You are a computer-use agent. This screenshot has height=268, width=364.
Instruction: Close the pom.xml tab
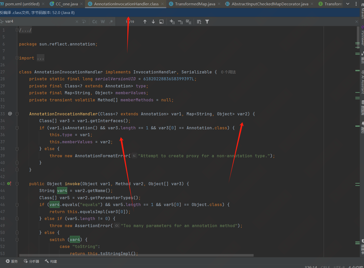(x=43, y=4)
